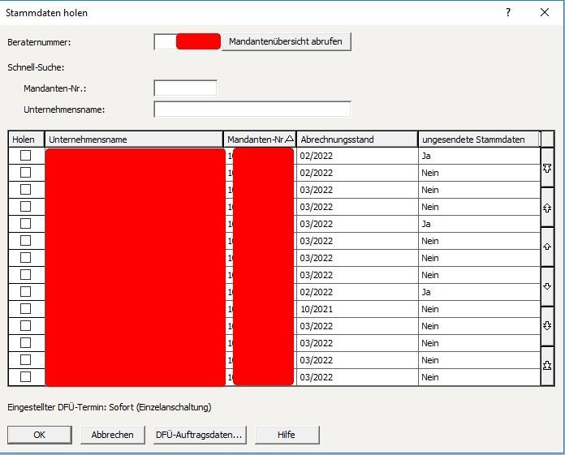Image resolution: width=565 pixels, height=455 pixels.
Task: Enable Holen checkbox in the fifth row
Action: [x=26, y=224]
